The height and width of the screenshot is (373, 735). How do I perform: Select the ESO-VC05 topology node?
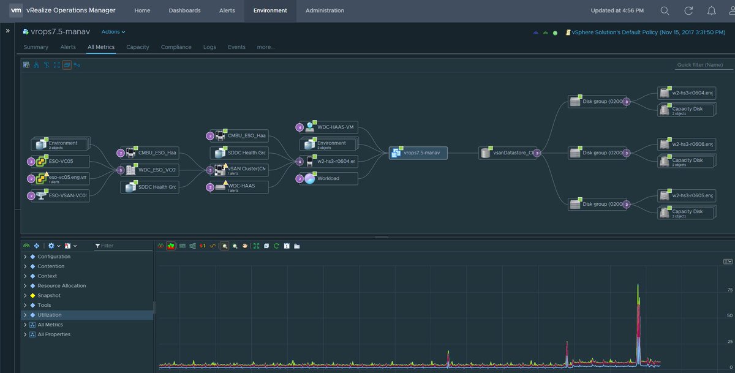tap(60, 162)
